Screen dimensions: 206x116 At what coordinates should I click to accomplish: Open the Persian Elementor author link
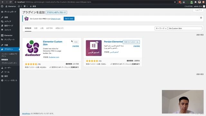coord(114,52)
